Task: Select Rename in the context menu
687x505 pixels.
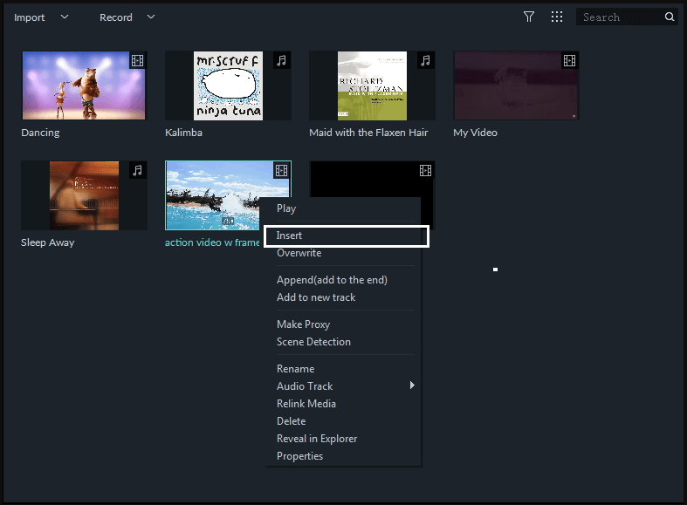Action: click(295, 369)
